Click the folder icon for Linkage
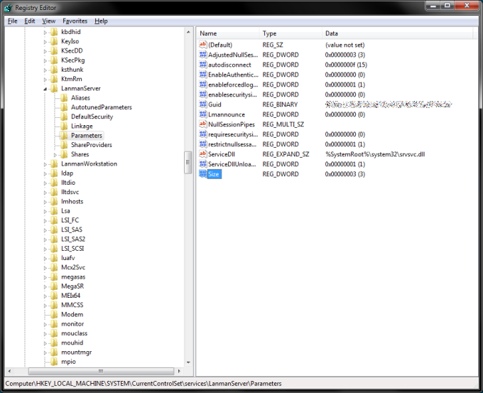This screenshot has width=483, height=393. click(64, 126)
